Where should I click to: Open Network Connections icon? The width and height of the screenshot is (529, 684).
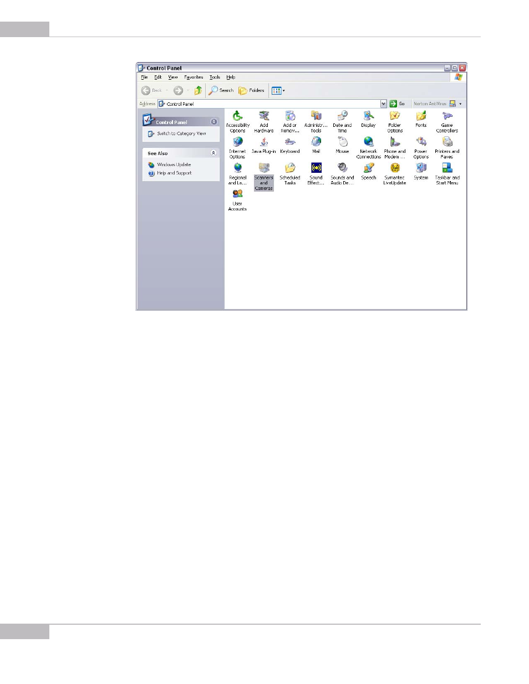[368, 147]
